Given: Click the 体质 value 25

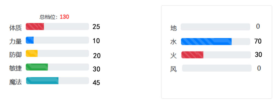Looking at the screenshot, I should coord(96,27).
